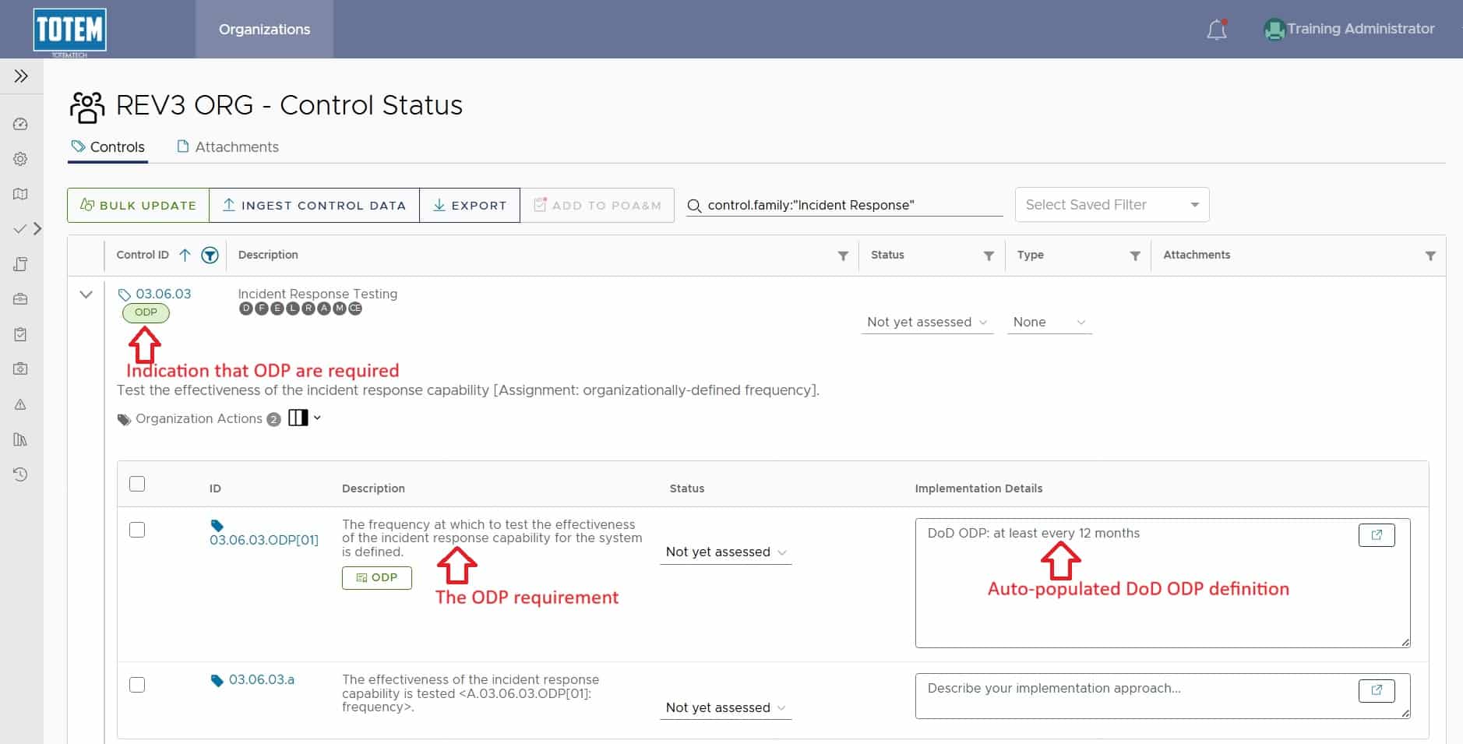Screen dimensions: 1463x744
Task: Click the Bulk Update button
Action: 139,206
